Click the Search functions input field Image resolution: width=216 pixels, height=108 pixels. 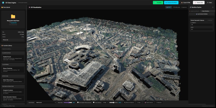13,49
